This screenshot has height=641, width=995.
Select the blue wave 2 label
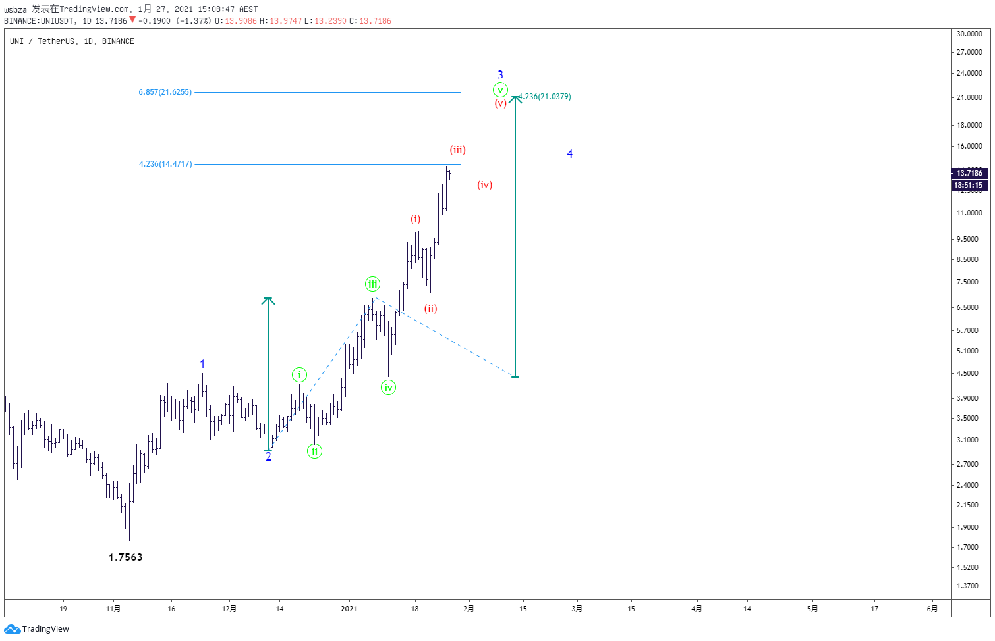pos(268,457)
